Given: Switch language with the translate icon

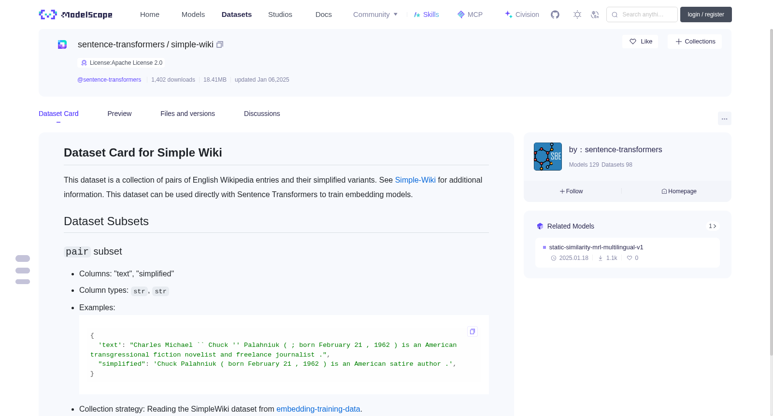Looking at the screenshot, I should (x=595, y=14).
